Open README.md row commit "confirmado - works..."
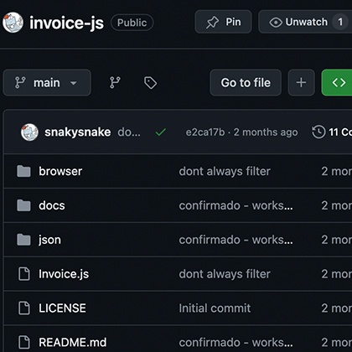The height and width of the screenshot is (352, 352). (236, 343)
